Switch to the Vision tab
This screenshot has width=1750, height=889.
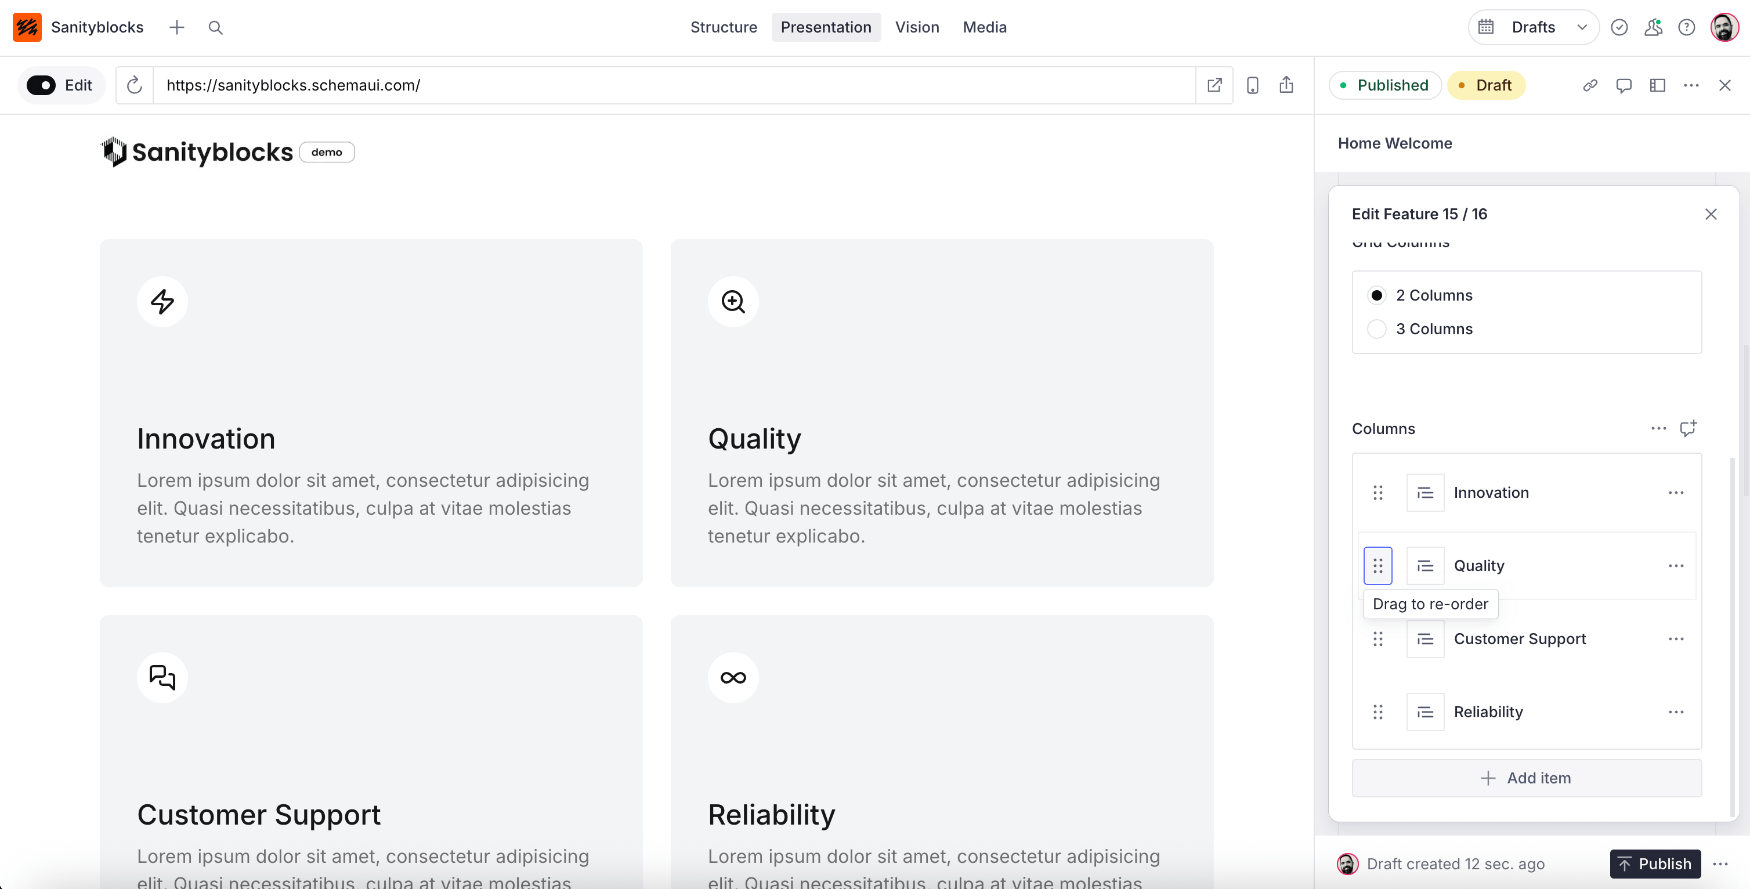coord(916,27)
